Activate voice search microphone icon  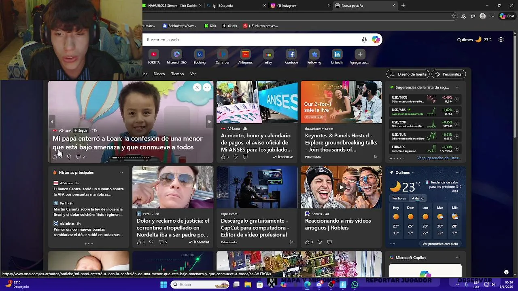click(364, 40)
